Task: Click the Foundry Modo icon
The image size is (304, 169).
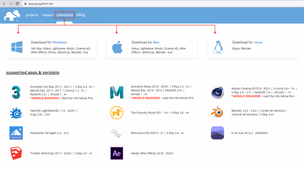Action: pyautogui.click(x=117, y=113)
